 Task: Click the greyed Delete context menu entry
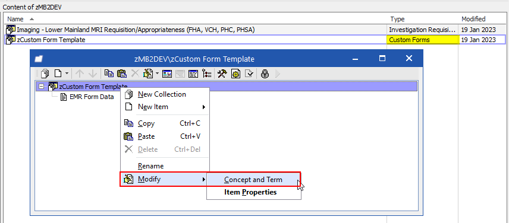[x=165, y=149]
